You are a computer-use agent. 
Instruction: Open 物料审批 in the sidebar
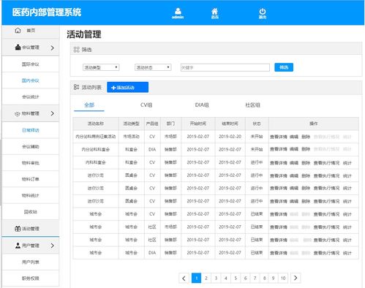(31, 163)
